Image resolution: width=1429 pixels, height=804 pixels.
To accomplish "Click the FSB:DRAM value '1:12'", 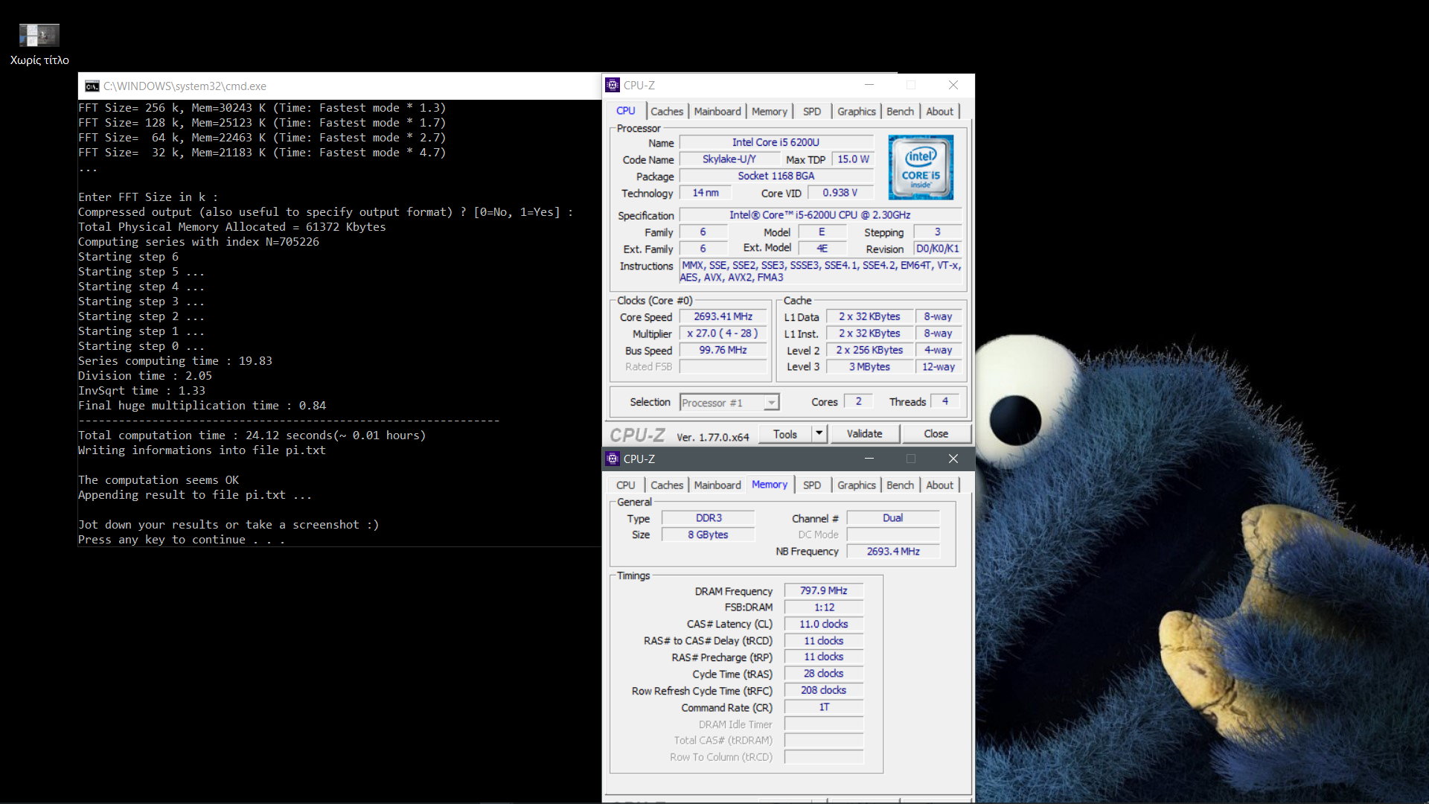I will click(x=824, y=607).
